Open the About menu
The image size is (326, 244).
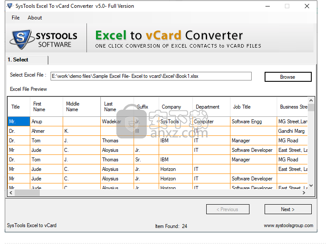[35, 18]
